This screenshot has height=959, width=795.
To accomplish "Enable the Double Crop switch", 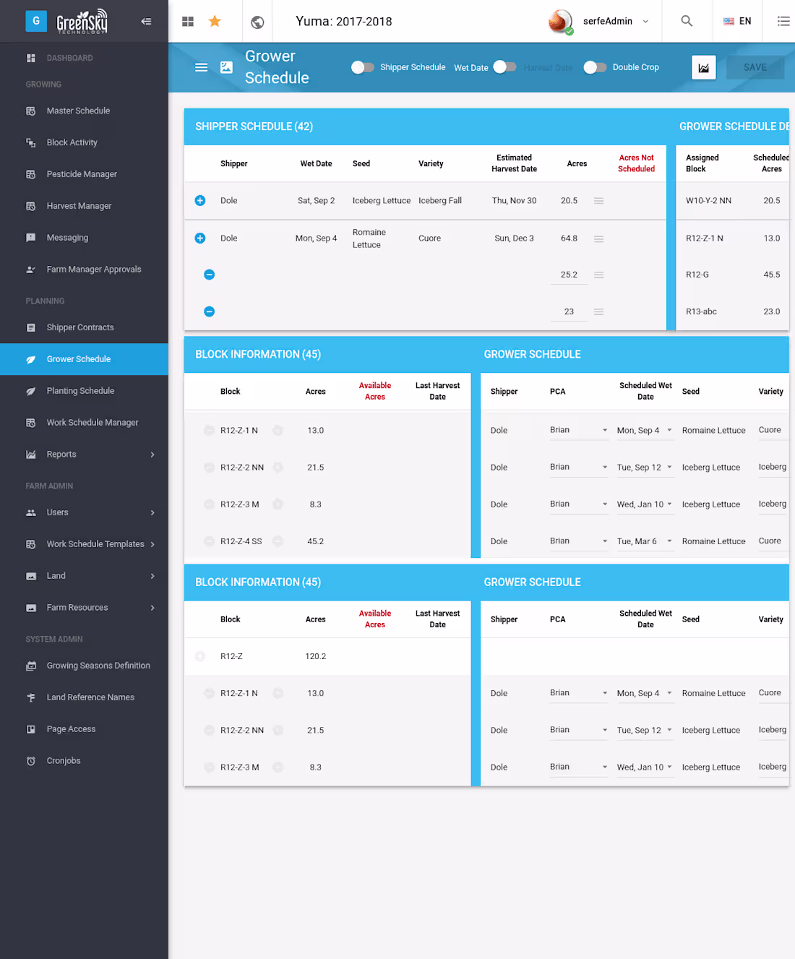I will (x=595, y=67).
